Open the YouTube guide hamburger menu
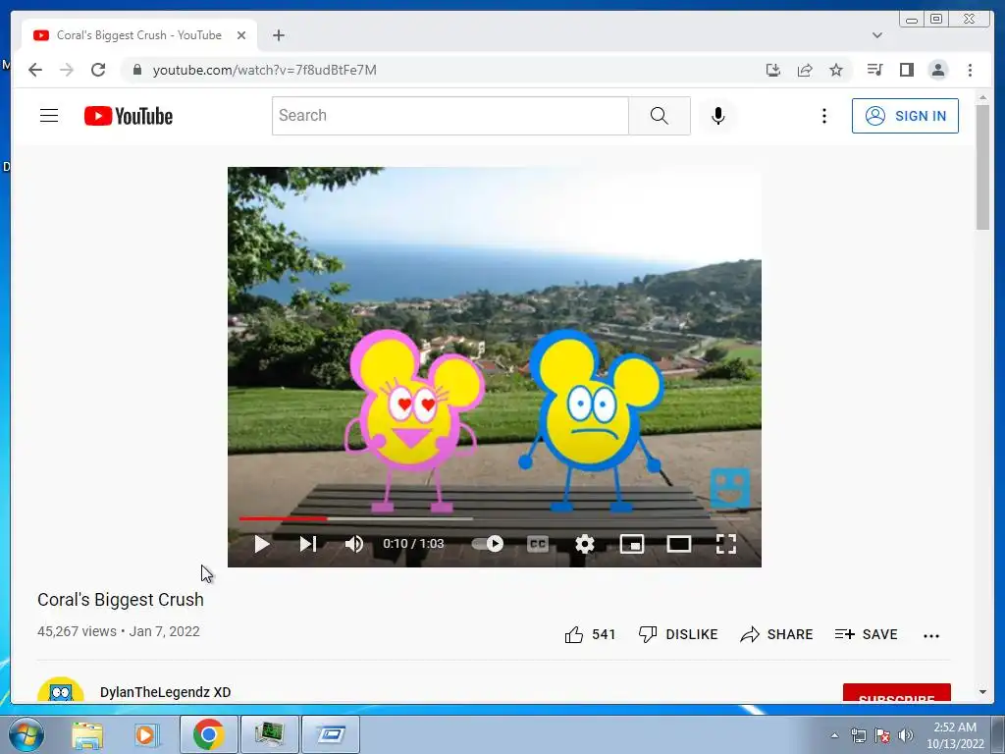This screenshot has height=754, width=1005. (49, 116)
